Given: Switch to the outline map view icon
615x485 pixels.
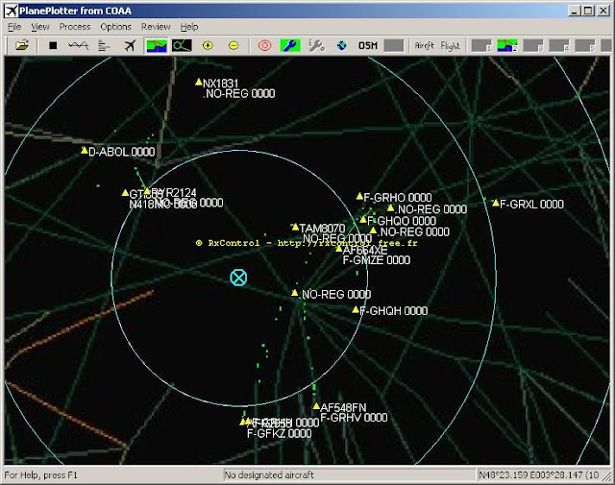Looking at the screenshot, I should [x=182, y=46].
